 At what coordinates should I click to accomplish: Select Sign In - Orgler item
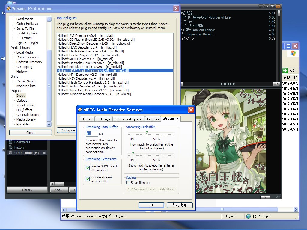click(27, 43)
